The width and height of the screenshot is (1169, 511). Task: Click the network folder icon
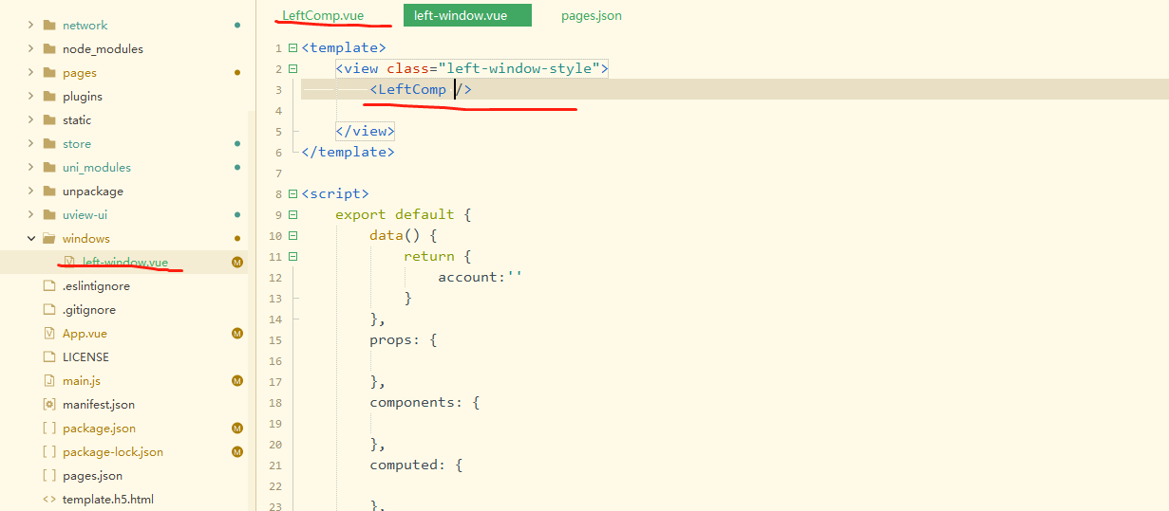(x=49, y=26)
